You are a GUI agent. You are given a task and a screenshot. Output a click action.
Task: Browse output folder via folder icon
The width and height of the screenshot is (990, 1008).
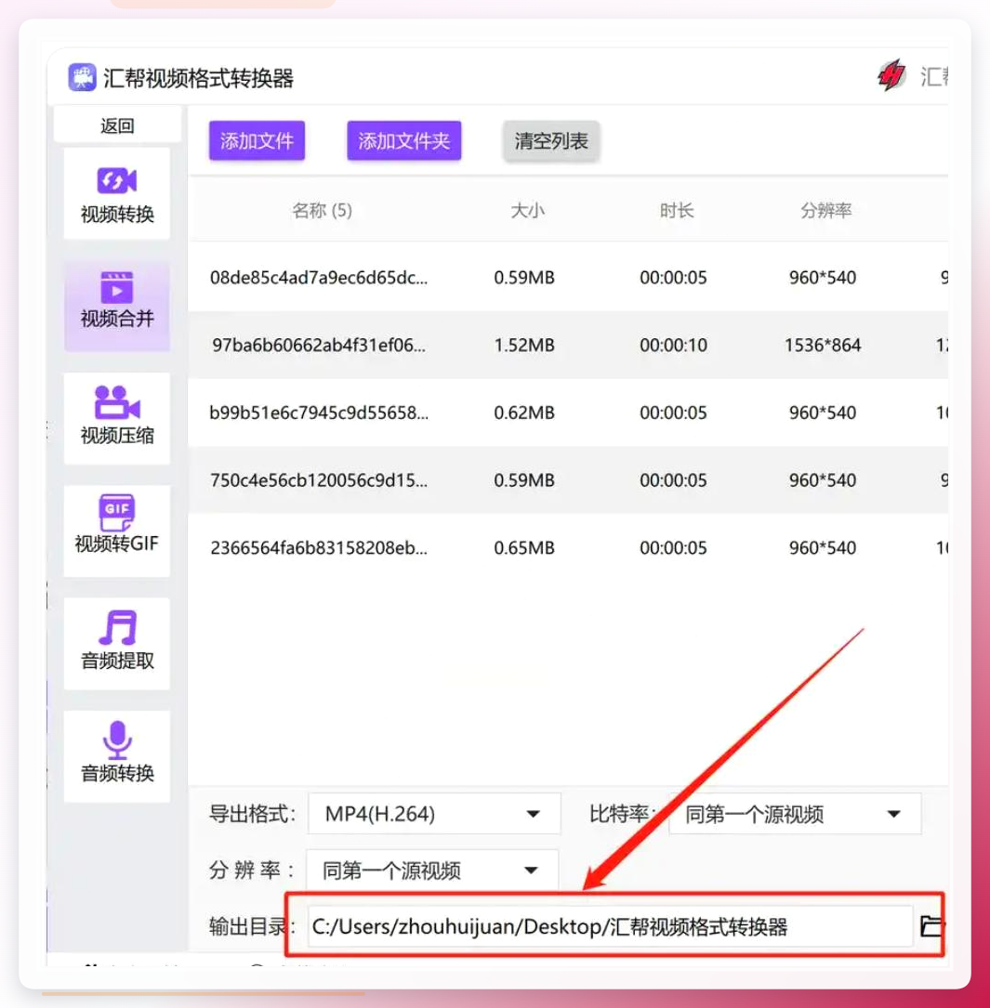[x=931, y=925]
